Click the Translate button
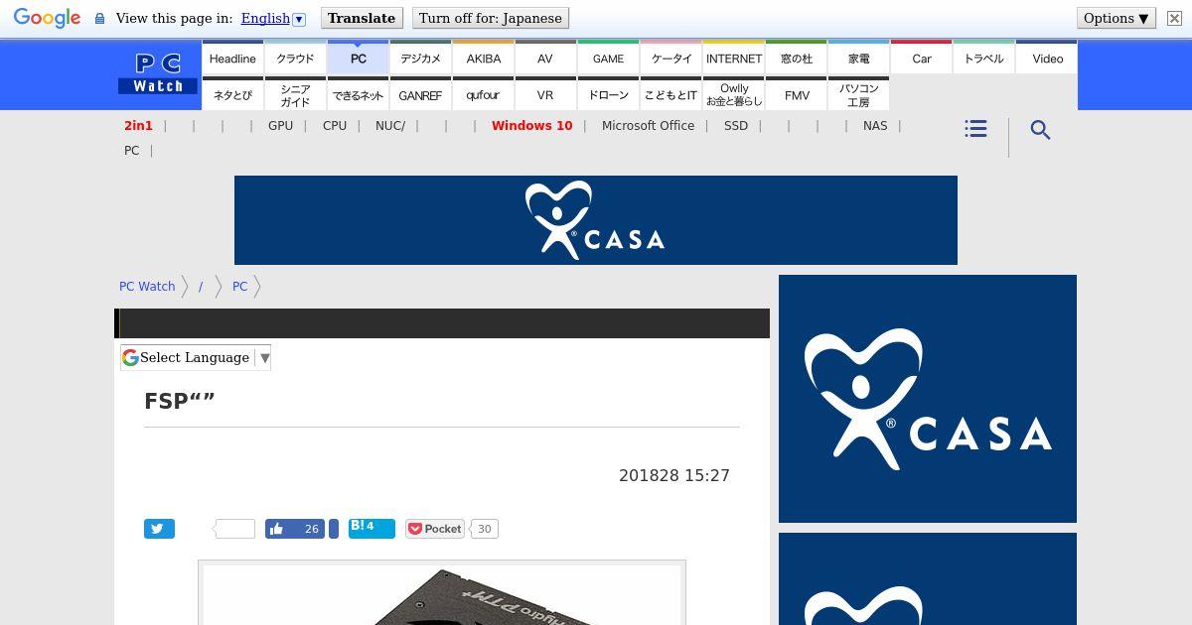 pyautogui.click(x=362, y=18)
